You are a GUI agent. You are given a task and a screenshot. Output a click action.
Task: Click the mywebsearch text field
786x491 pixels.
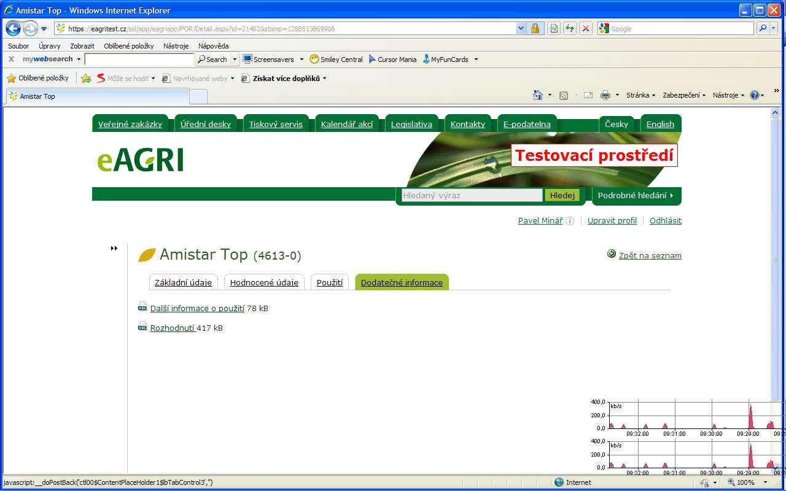click(139, 60)
